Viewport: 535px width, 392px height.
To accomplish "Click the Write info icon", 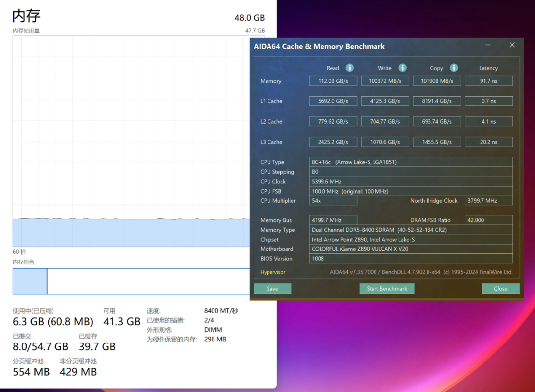I will point(403,68).
